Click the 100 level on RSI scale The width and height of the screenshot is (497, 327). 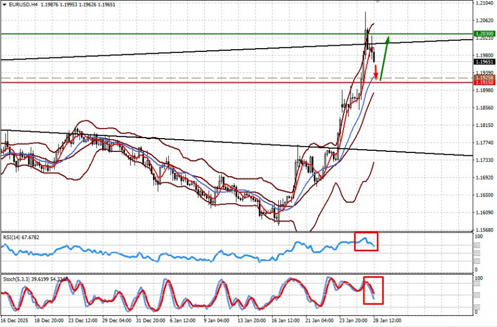479,236
